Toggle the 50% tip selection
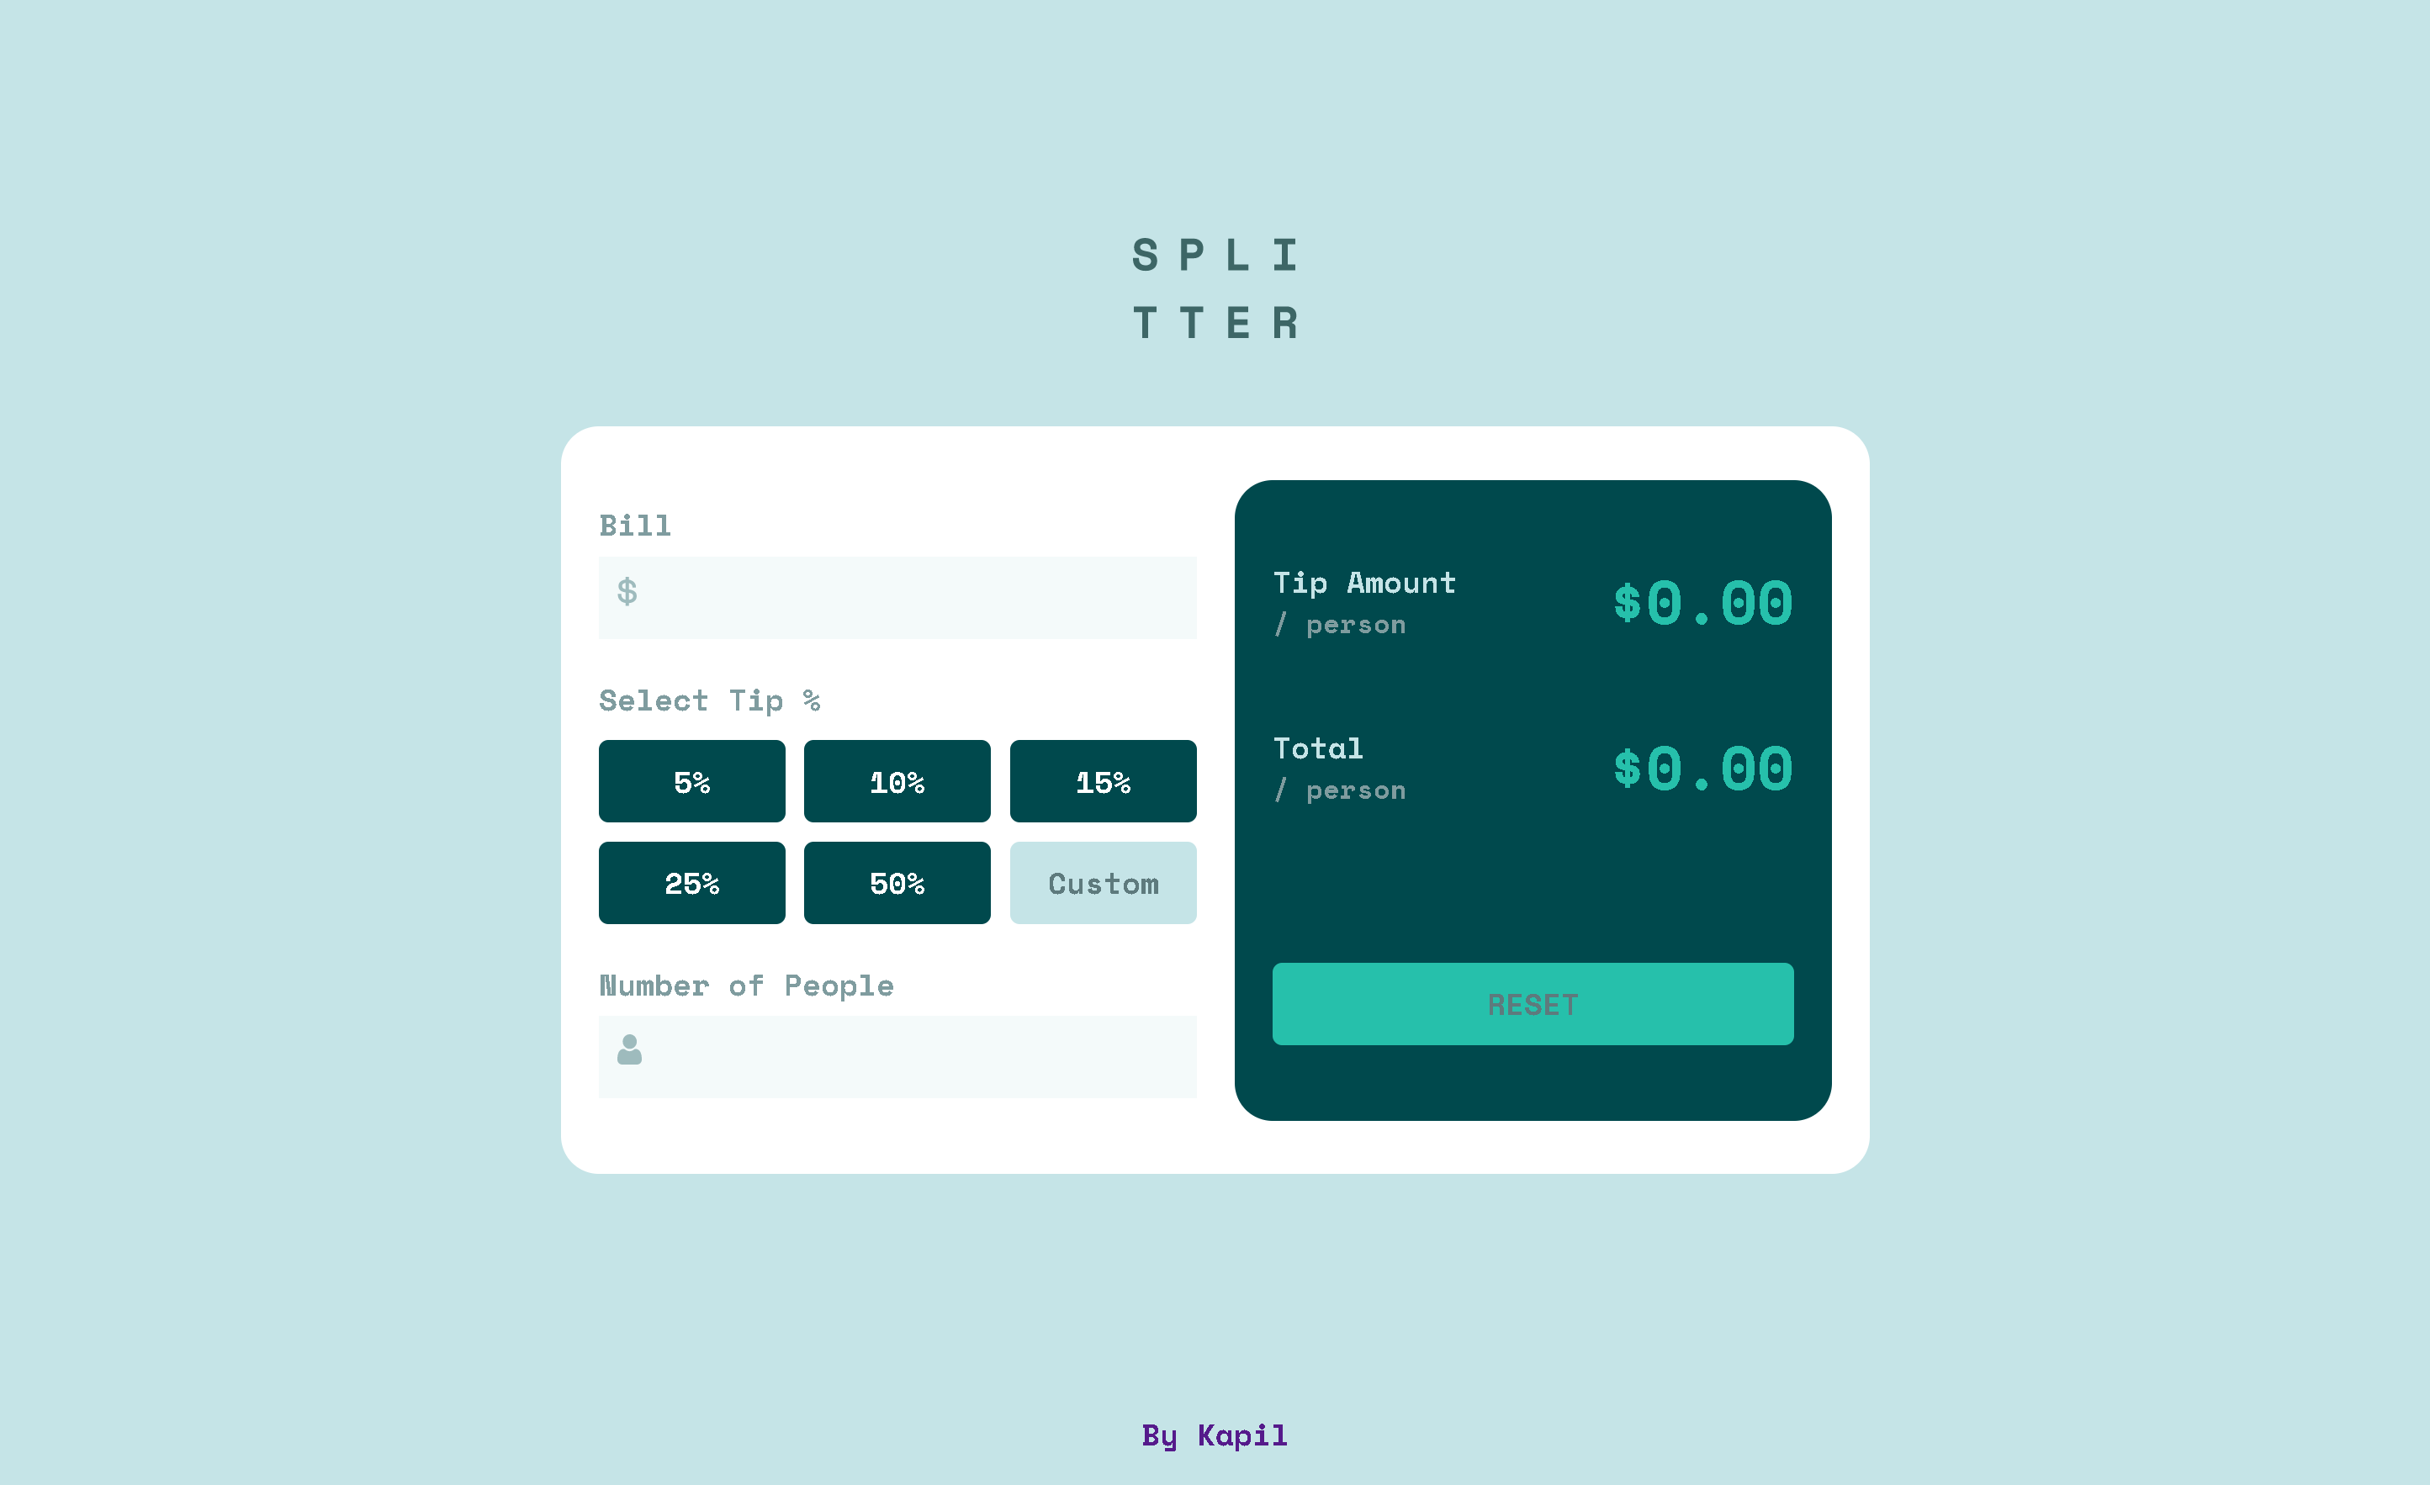Screen dimensions: 2430x1485 [x=896, y=883]
